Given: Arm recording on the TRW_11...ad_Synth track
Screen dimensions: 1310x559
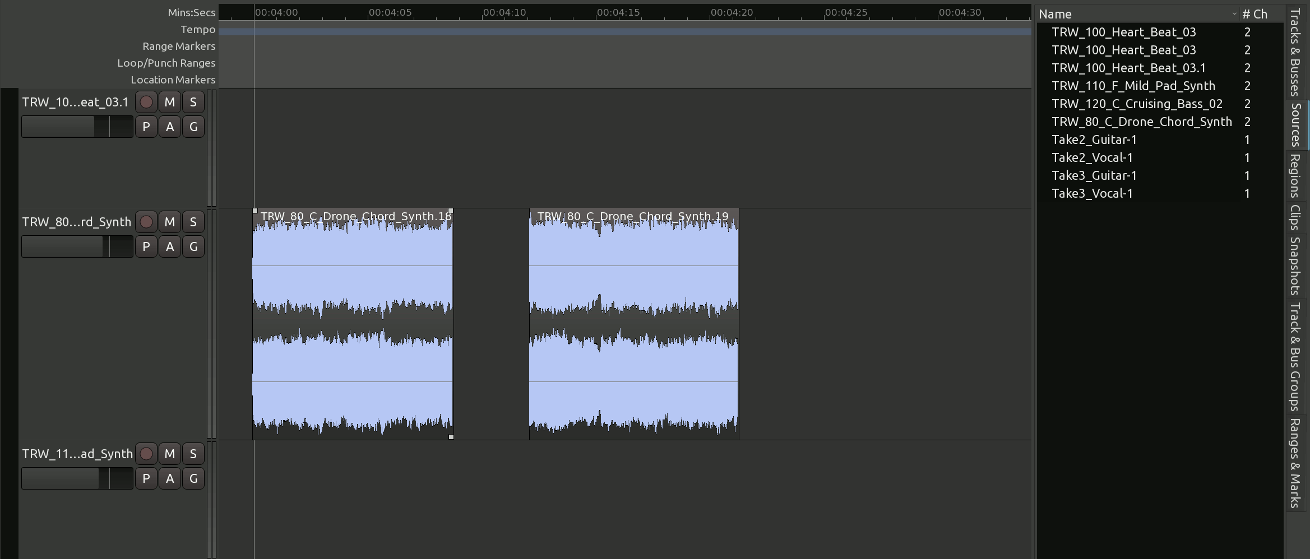Looking at the screenshot, I should 146,454.
